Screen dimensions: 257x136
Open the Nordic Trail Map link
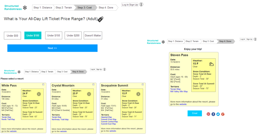pos(8,119)
